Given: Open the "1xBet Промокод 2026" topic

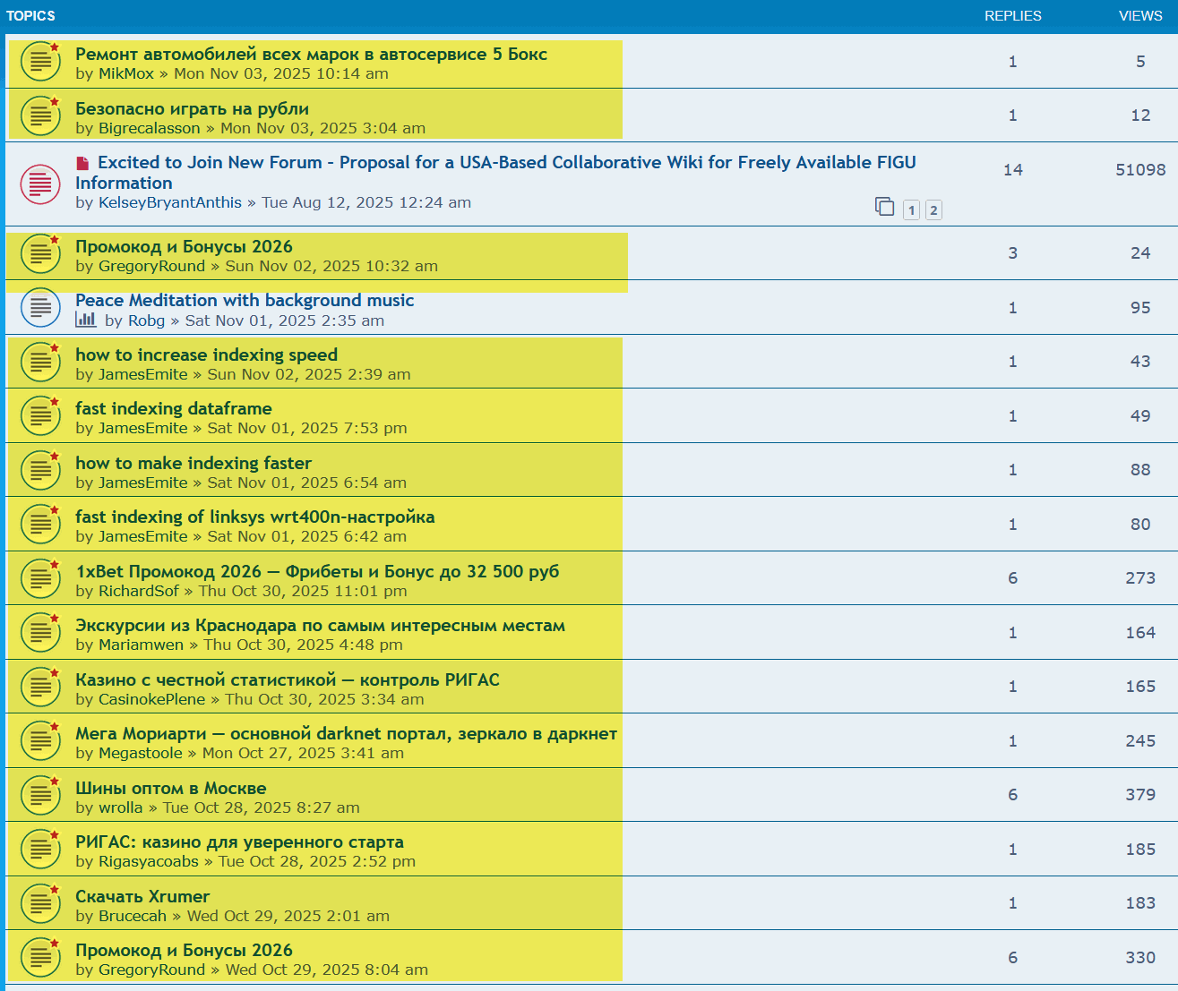Looking at the screenshot, I should point(317,570).
